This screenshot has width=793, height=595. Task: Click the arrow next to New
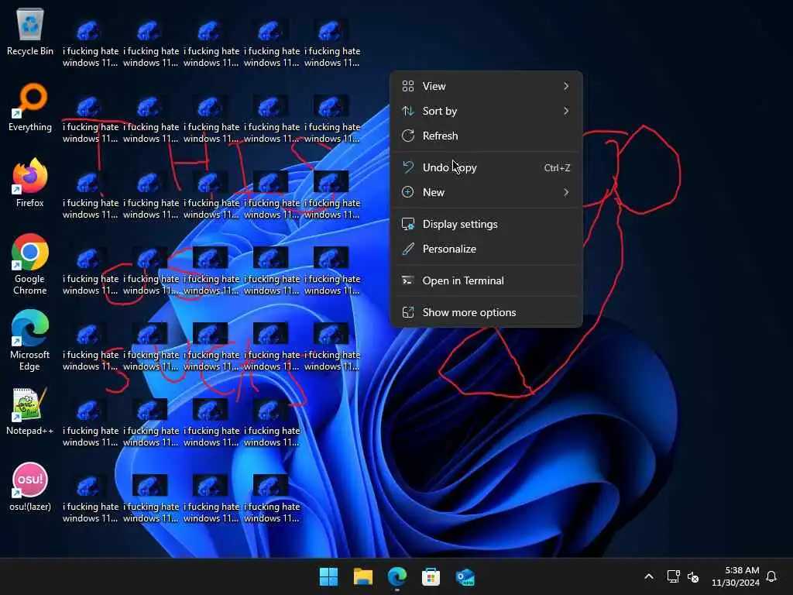(x=566, y=192)
